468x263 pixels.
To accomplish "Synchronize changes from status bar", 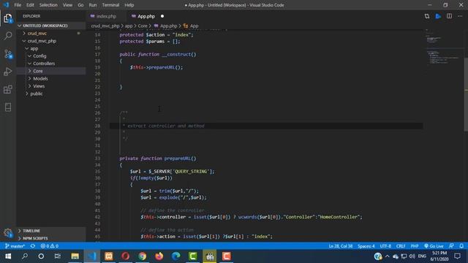I will point(33,246).
